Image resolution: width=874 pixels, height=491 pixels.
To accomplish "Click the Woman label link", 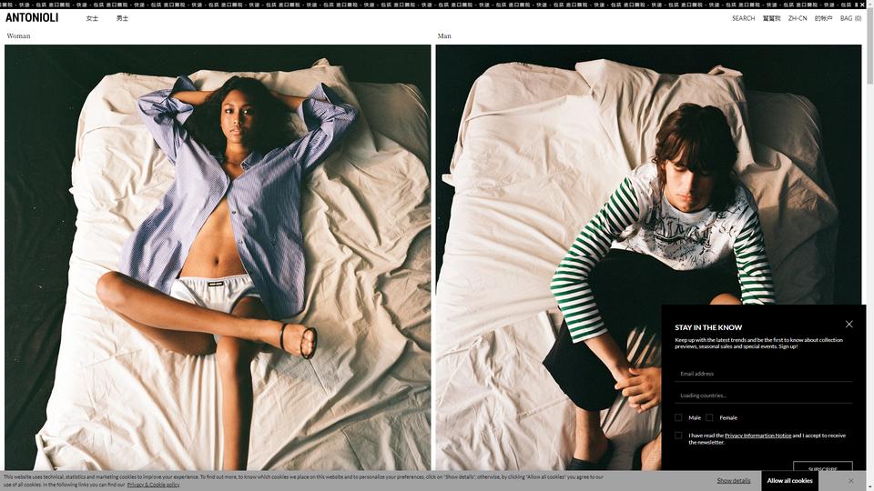I will [x=18, y=35].
